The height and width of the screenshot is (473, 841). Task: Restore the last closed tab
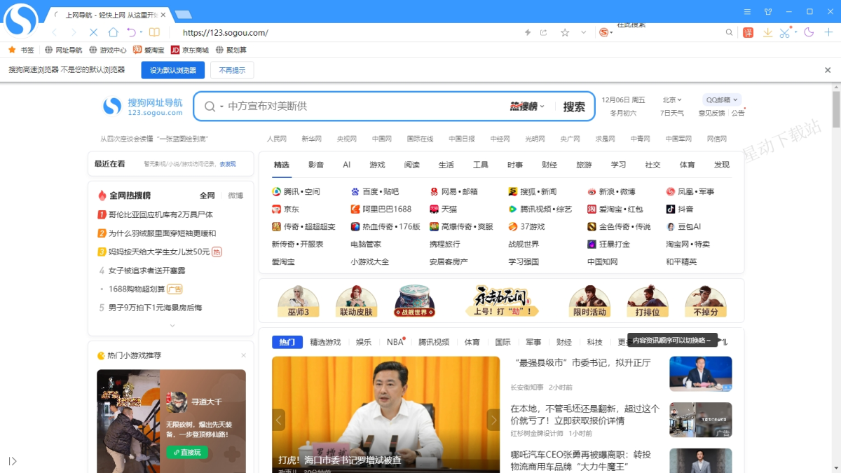(131, 32)
